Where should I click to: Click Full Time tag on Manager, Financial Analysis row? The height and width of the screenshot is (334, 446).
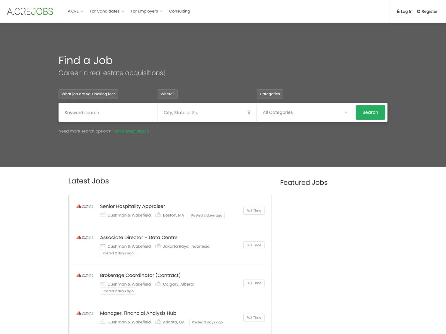[254, 318]
